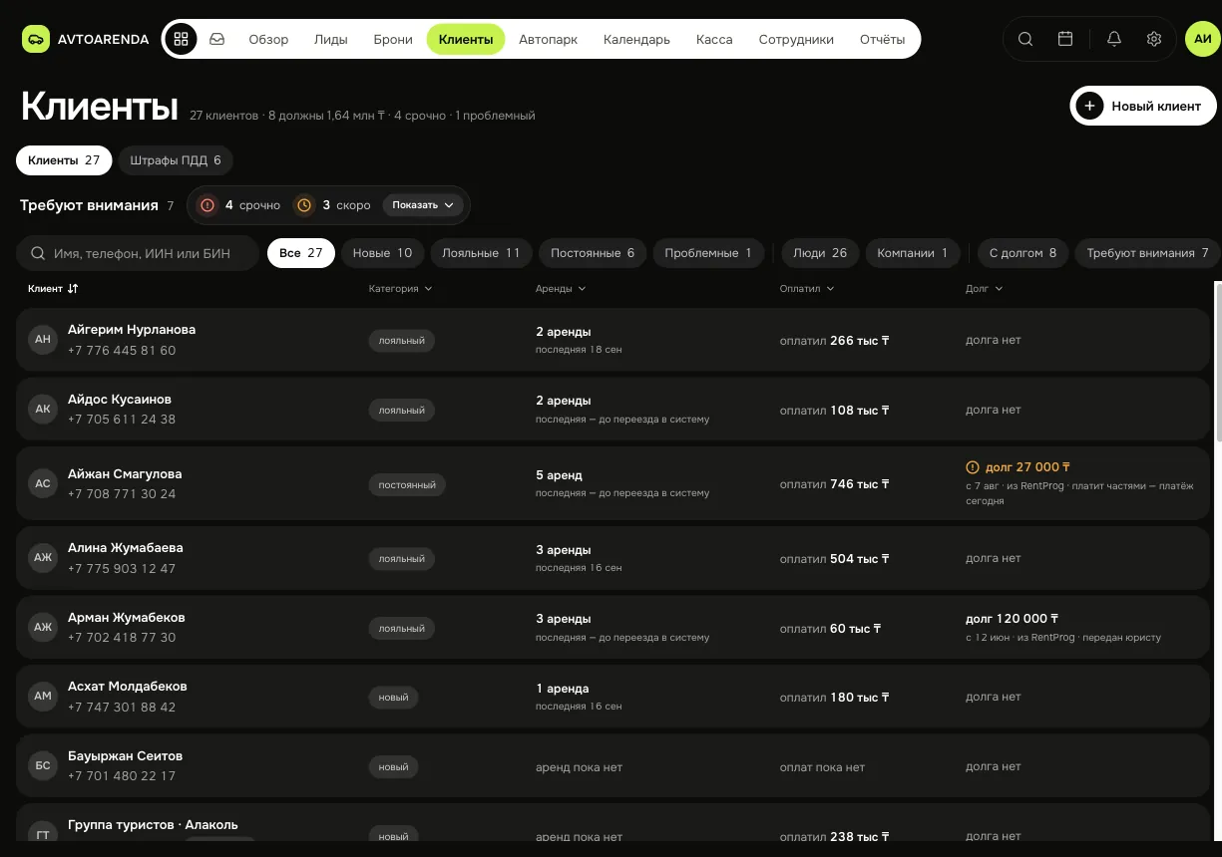The height and width of the screenshot is (857, 1222).
Task: Click the vertical scrollbar of the client list
Action: [1218, 361]
